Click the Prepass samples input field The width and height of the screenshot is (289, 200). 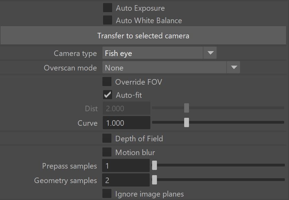coord(126,165)
